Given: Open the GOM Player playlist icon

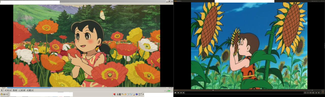Looking at the screenshot, I should (x=319, y=93).
